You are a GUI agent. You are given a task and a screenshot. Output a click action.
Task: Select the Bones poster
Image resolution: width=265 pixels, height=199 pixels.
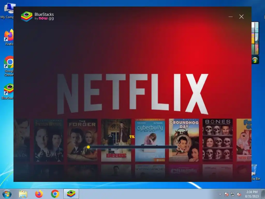[x=218, y=140]
